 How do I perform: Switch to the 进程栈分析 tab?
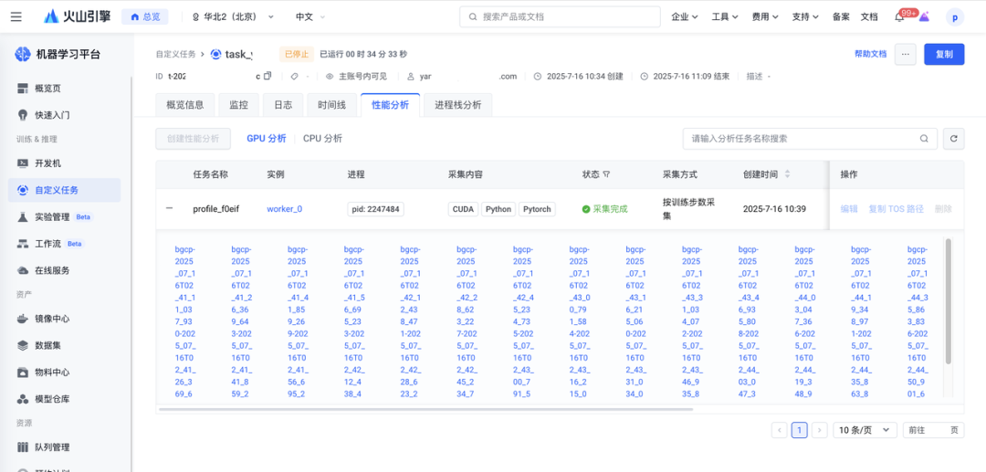coord(458,105)
